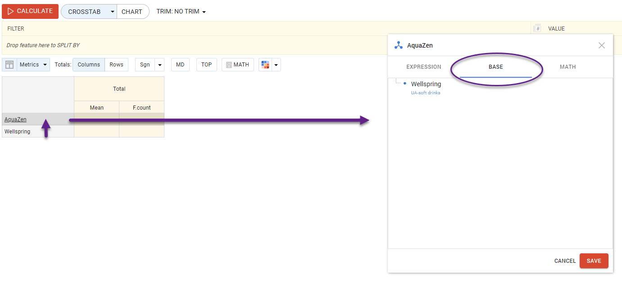Image resolution: width=622 pixels, height=283 pixels.
Task: Switch to the EXPRESSION tab
Action: [423, 67]
